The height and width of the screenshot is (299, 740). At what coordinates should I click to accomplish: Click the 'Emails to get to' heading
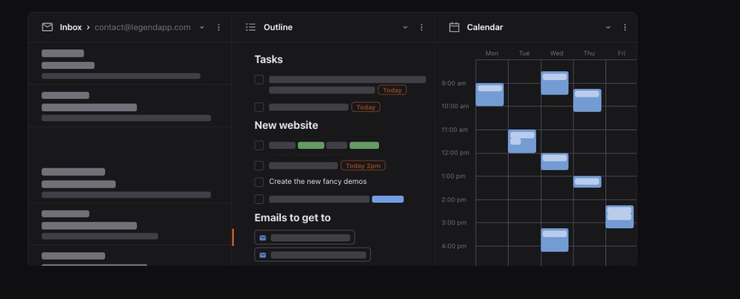pos(293,218)
